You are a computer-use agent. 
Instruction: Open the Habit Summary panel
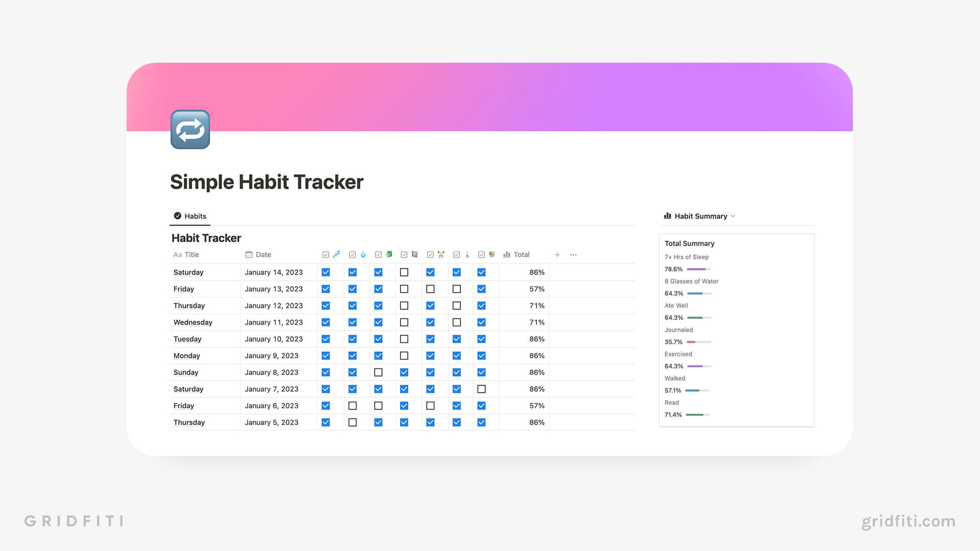(x=700, y=215)
